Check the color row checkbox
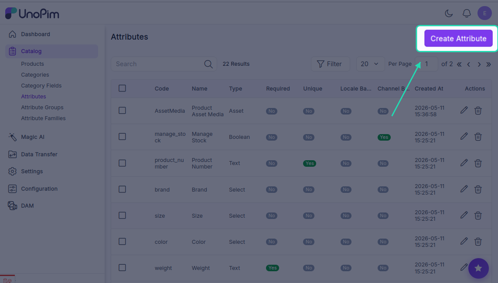498x283 pixels. tap(122, 242)
